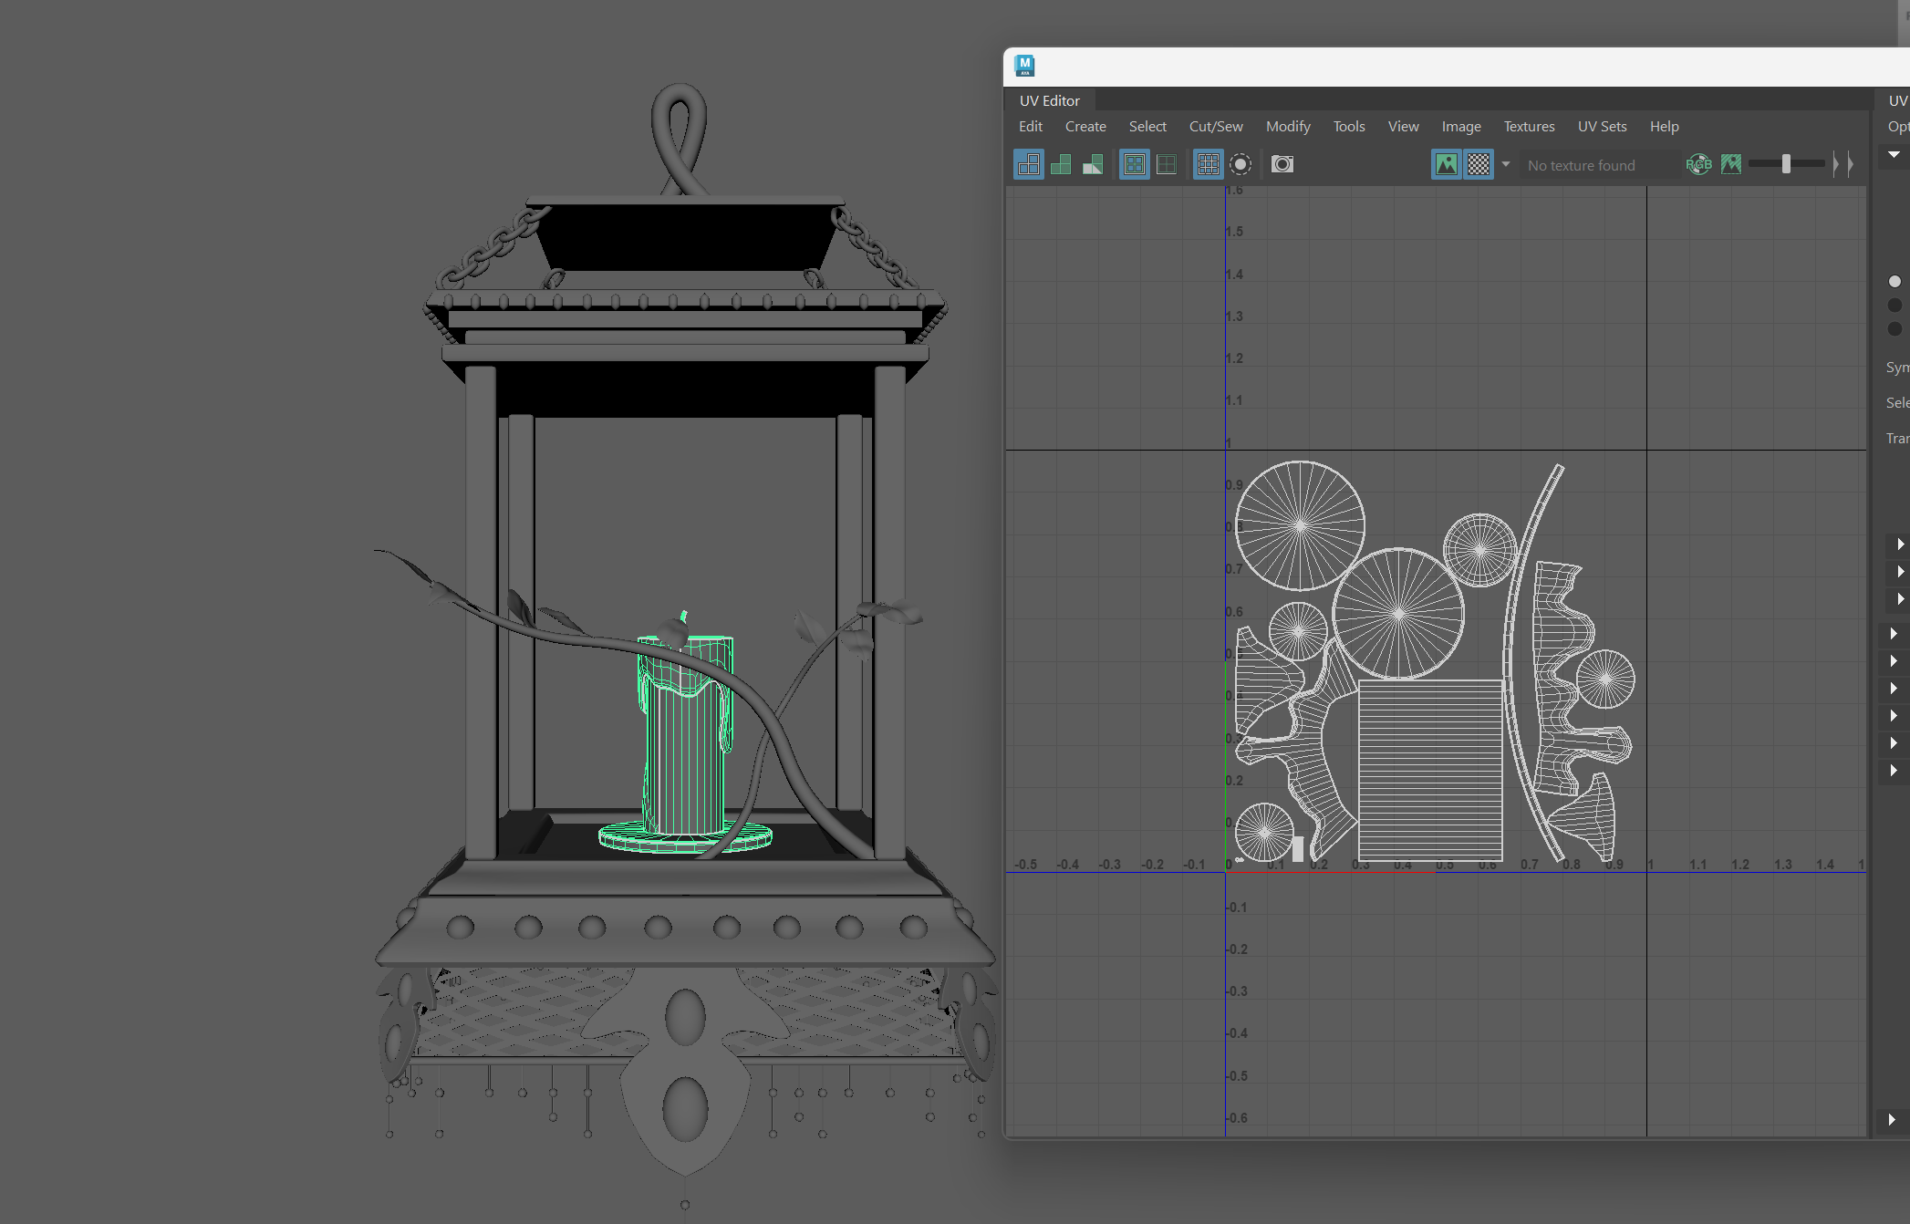Click the Maya logo in the title bar
This screenshot has height=1224, width=1910.
pyautogui.click(x=1025, y=66)
